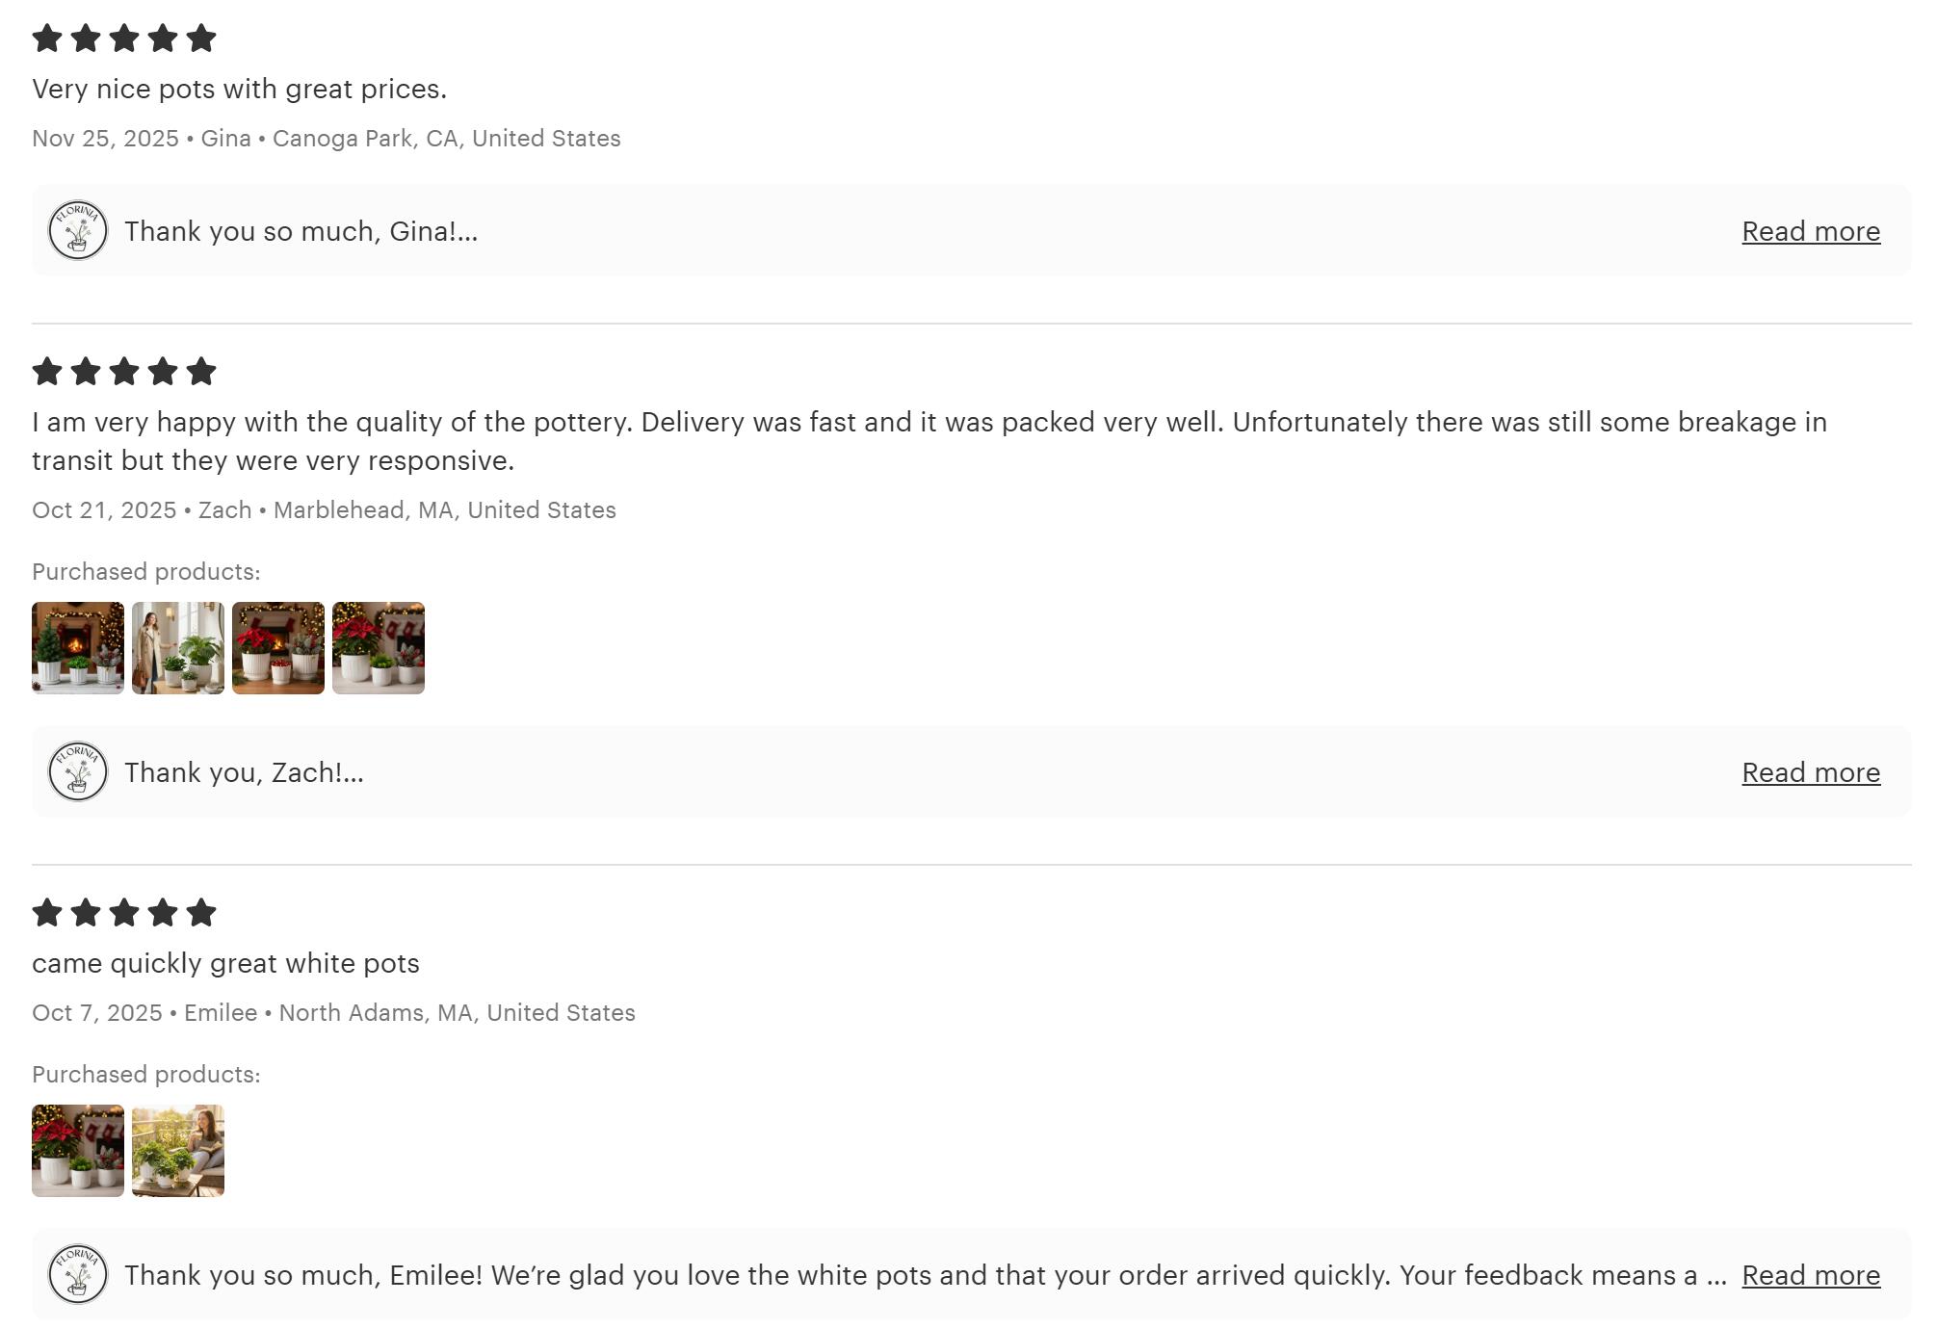The width and height of the screenshot is (1937, 1329).
Task: Open Zach's purchased product showing woman in coat
Action: coord(178,648)
